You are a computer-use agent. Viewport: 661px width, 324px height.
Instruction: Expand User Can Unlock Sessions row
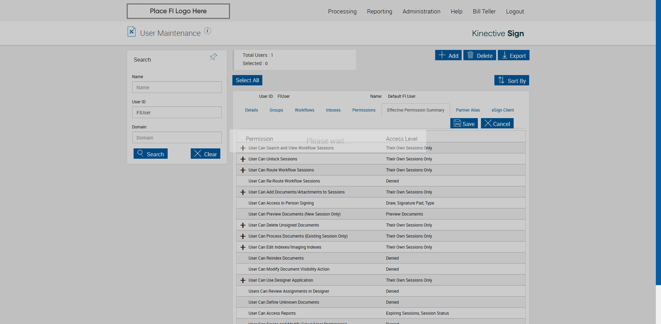243,159
